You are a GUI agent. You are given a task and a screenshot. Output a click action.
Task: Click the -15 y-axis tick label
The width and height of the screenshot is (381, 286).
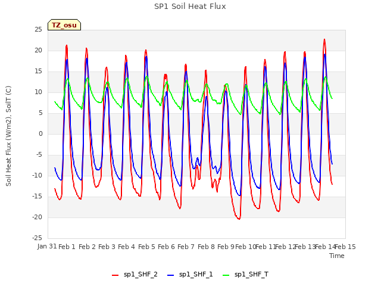pyautogui.click(x=37, y=196)
